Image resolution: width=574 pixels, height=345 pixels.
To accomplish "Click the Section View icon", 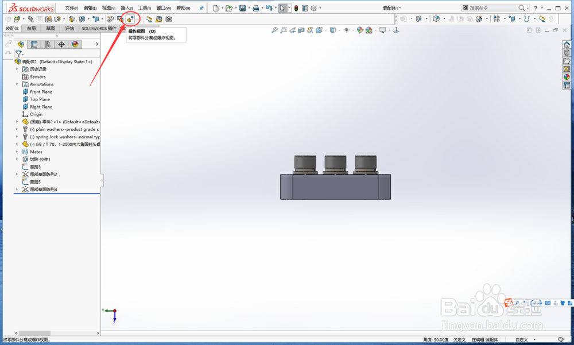I will point(301,30).
